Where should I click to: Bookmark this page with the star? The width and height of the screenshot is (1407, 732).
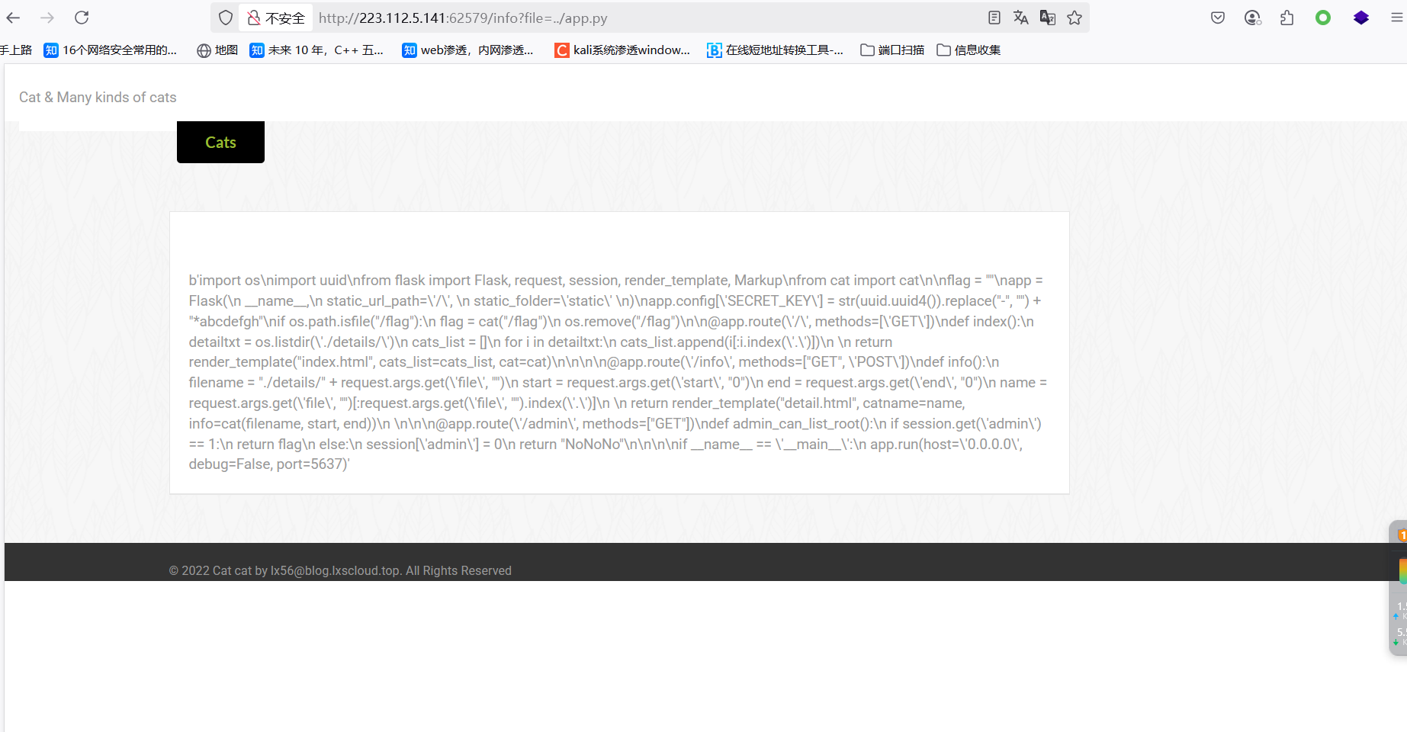1075,17
